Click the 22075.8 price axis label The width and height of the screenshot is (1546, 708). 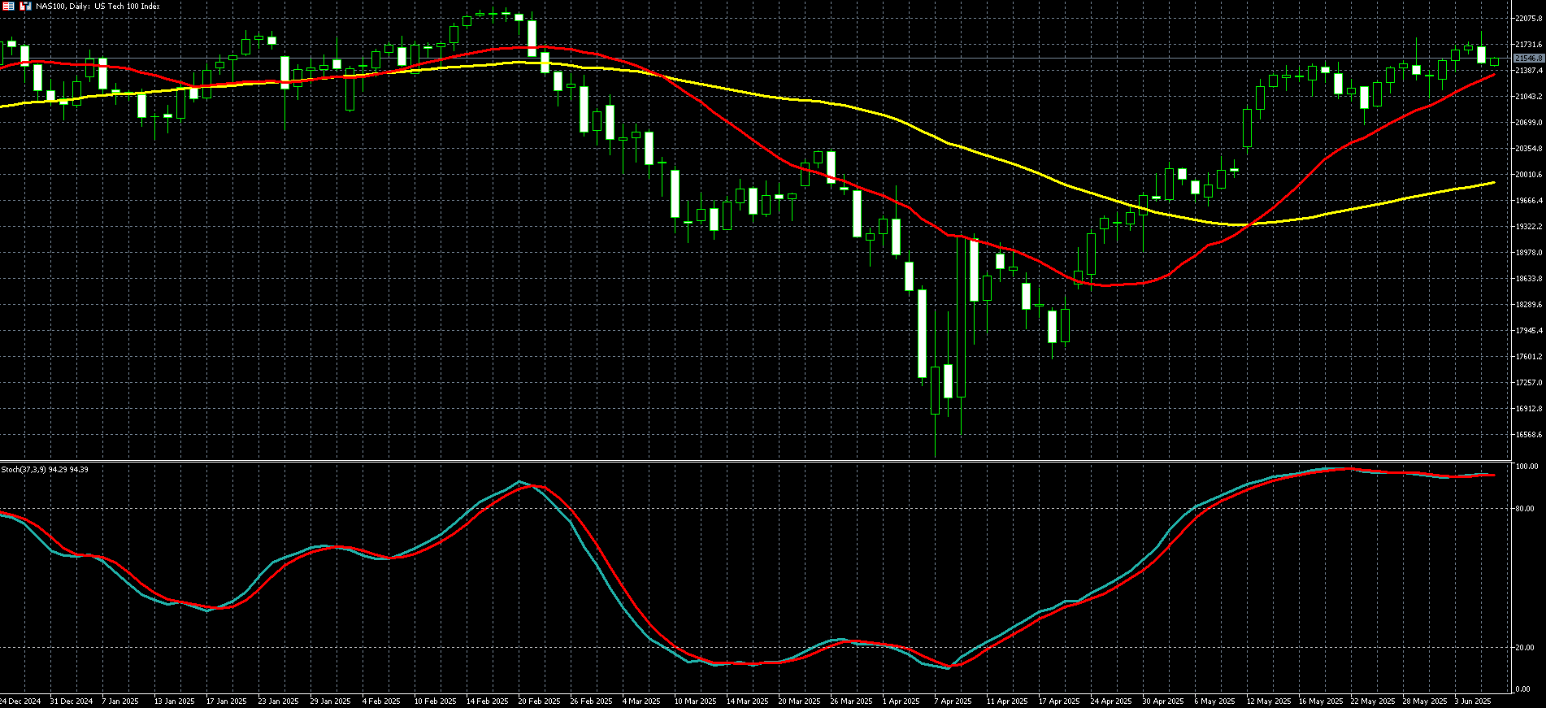click(1528, 19)
